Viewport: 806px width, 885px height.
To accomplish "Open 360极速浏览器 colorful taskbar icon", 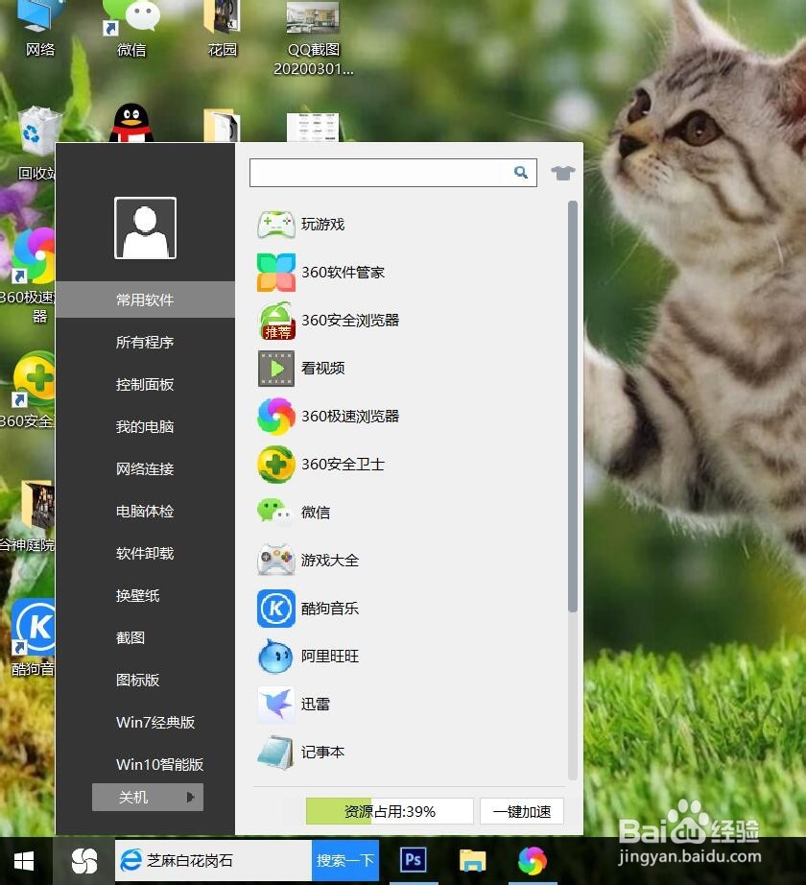I will pos(533,861).
